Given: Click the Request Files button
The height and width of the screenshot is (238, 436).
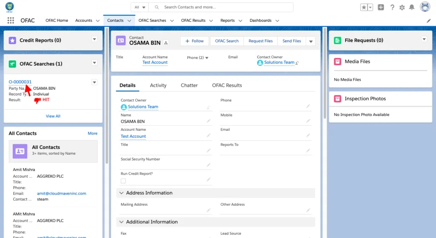Looking at the screenshot, I should coord(261,41).
